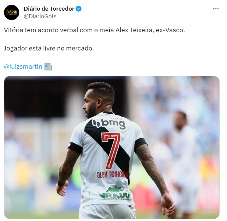Click the red number 7 on the jersey
This screenshot has height=221, width=227.
(x=111, y=150)
